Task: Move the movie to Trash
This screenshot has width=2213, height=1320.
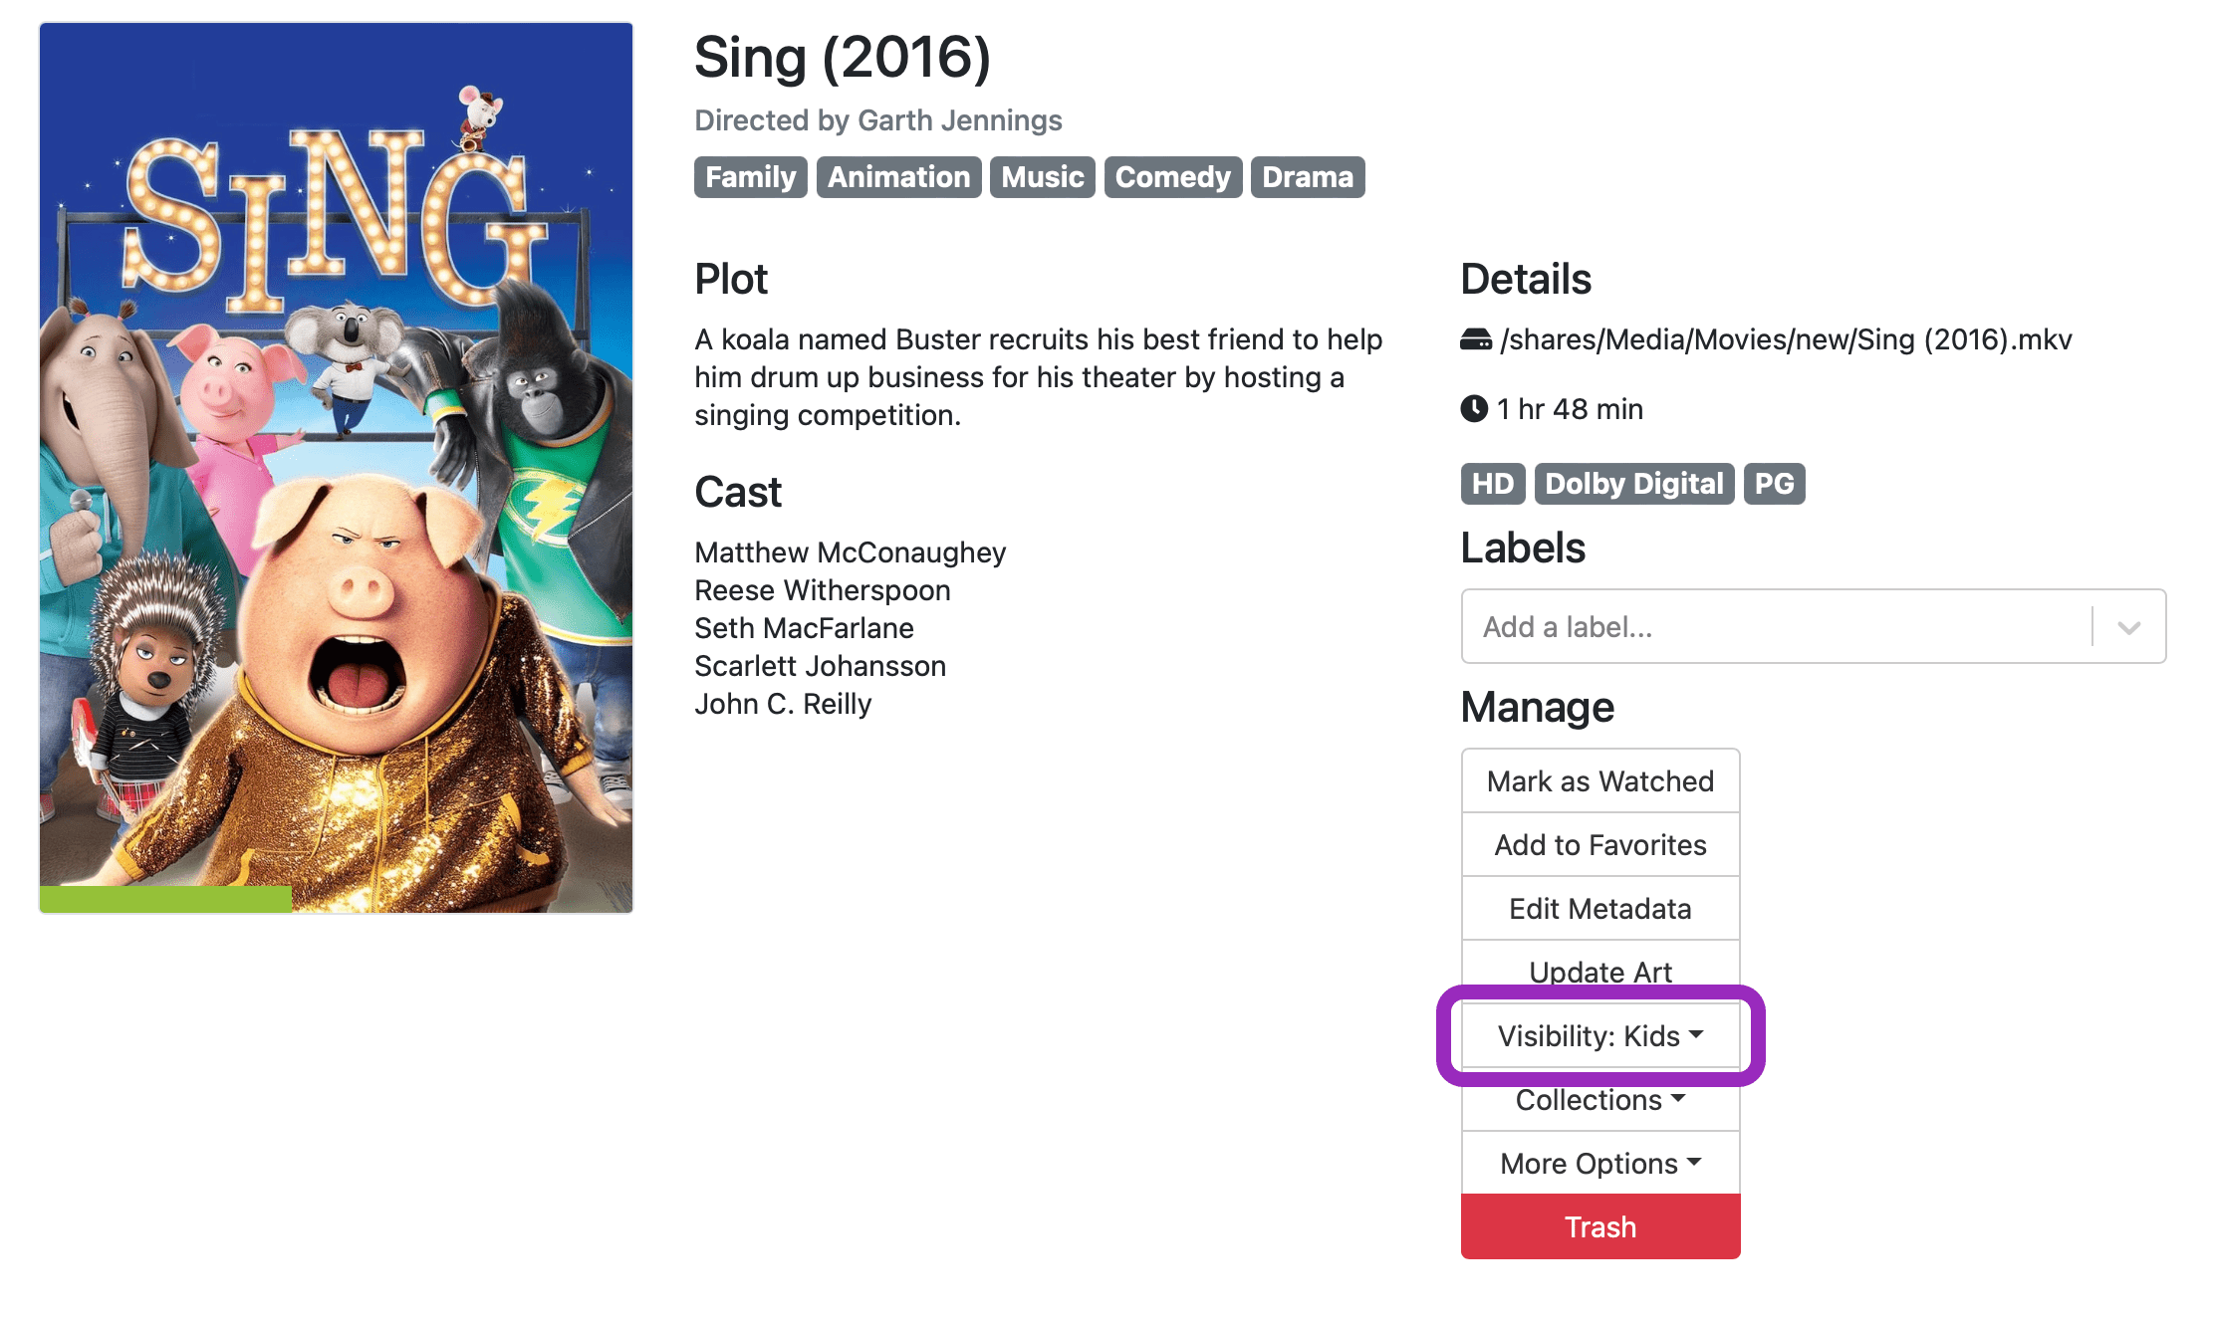Action: (1599, 1227)
